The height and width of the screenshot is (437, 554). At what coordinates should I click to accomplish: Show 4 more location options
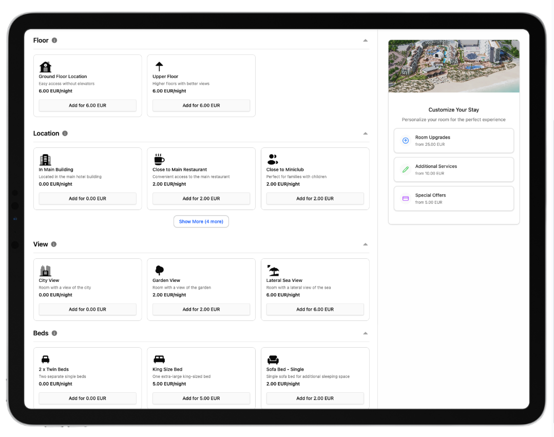click(201, 221)
